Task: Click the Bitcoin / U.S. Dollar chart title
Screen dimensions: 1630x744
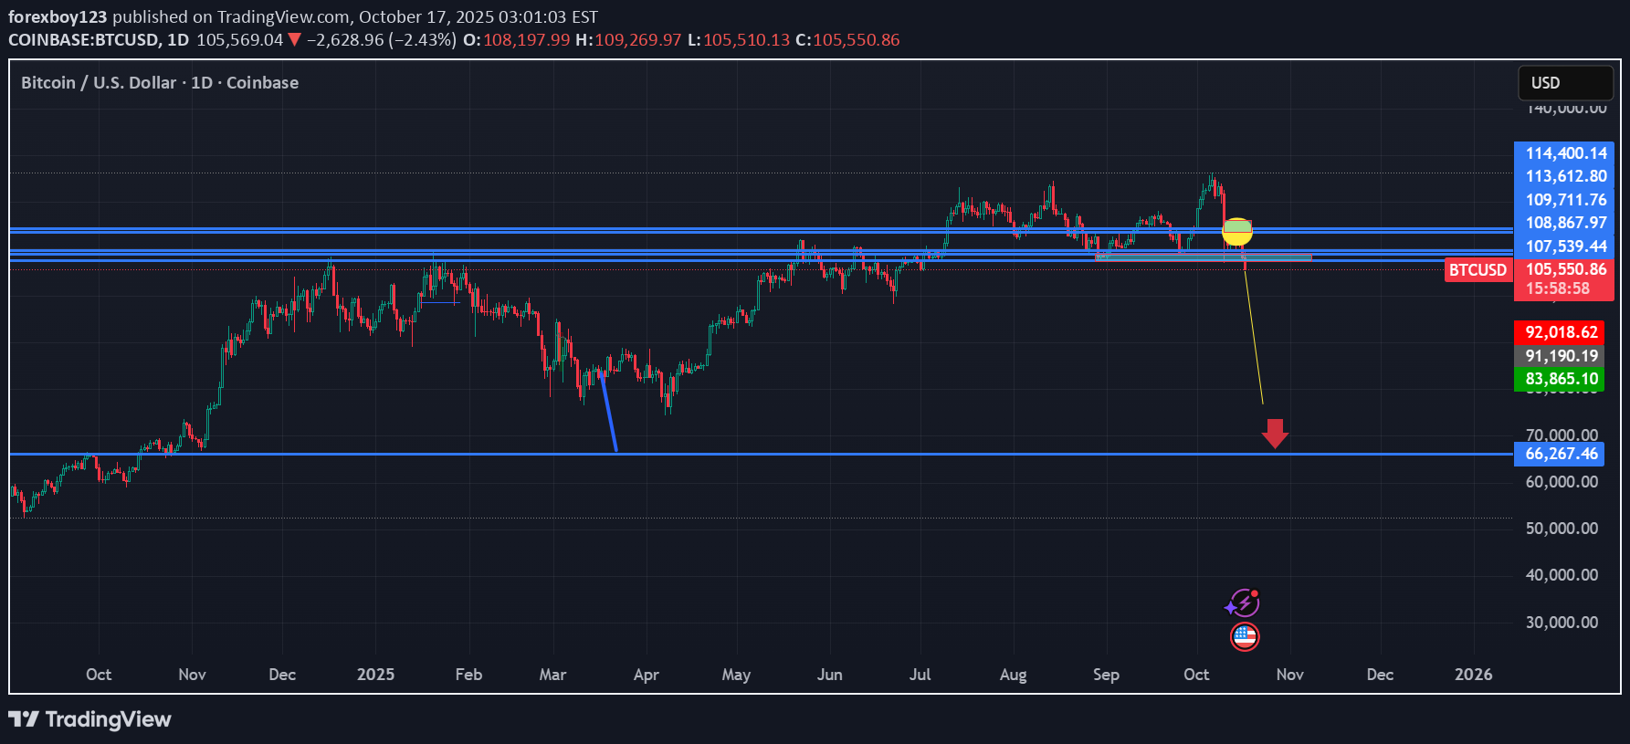Action: tap(160, 83)
